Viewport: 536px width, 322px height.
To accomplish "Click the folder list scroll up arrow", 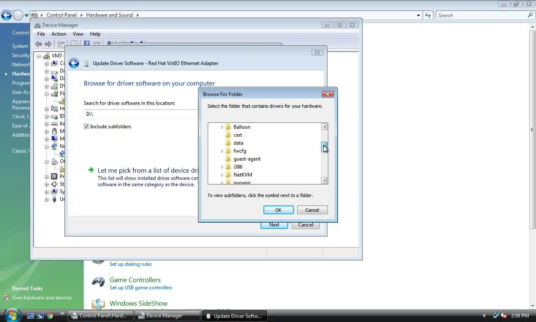I will point(325,127).
